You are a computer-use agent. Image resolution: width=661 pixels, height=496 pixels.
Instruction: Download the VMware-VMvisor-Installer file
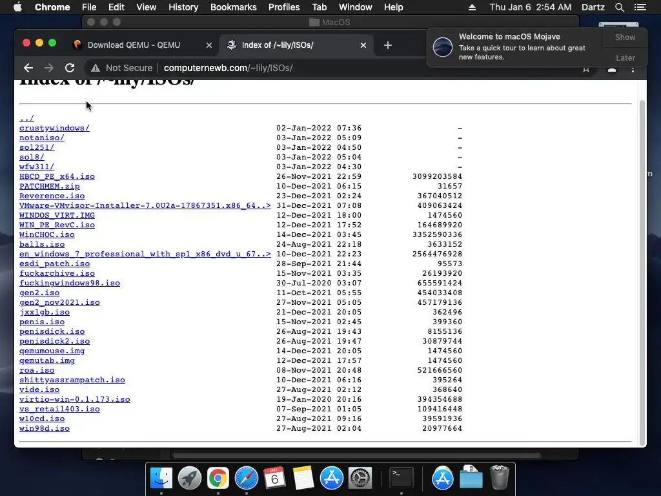(145, 205)
